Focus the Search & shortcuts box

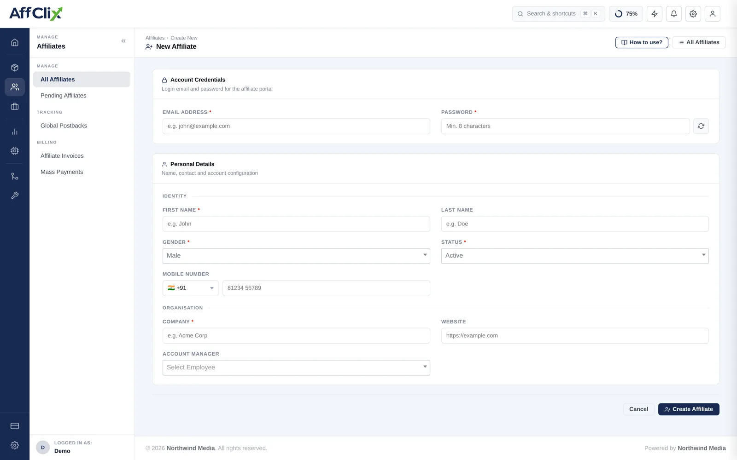pyautogui.click(x=559, y=14)
